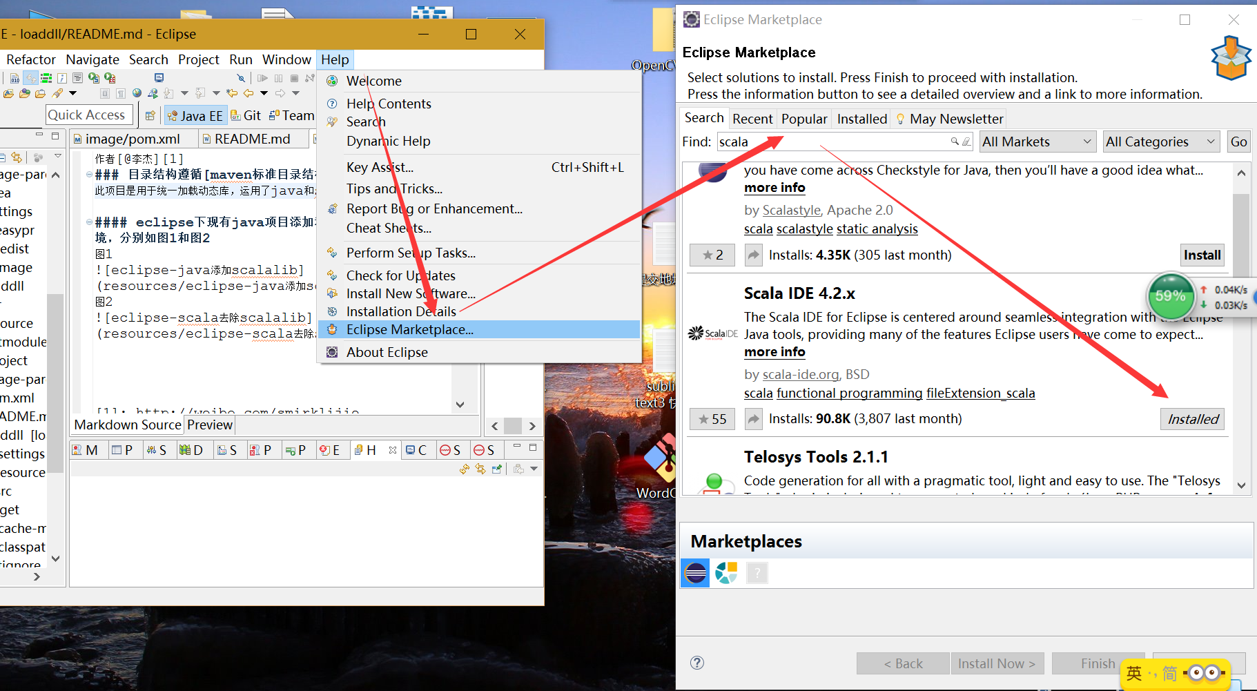Click the globe web browser toolbar icon

137,93
